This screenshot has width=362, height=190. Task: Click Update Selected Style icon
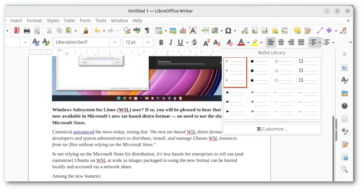pos(36,42)
